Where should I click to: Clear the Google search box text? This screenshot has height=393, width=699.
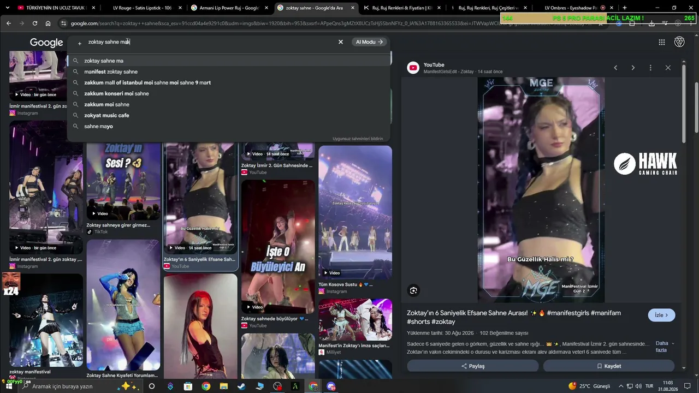[x=341, y=42]
